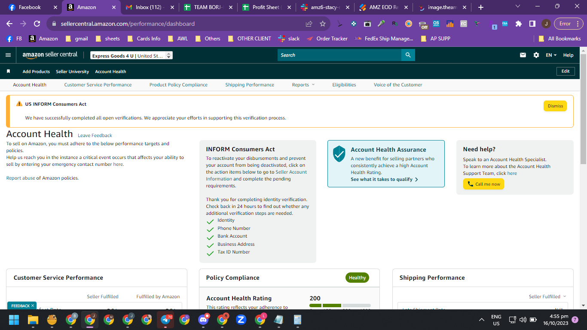Open Zoom from the taskbar

click(241, 320)
